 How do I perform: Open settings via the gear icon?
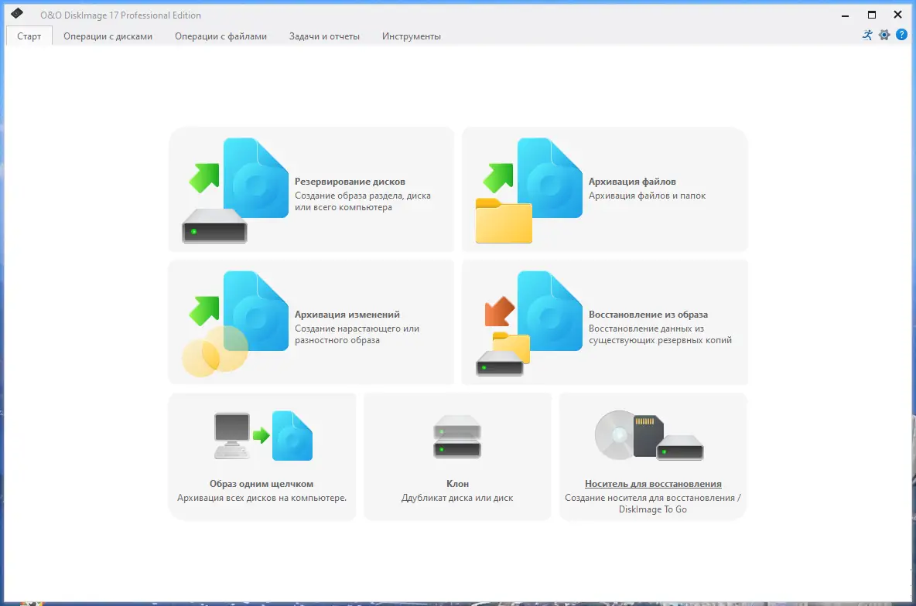[883, 35]
